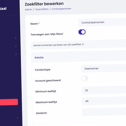Expand the third sidebar chevron arrow
Viewport: 126px width, 126px height.
click(x=16, y=54)
